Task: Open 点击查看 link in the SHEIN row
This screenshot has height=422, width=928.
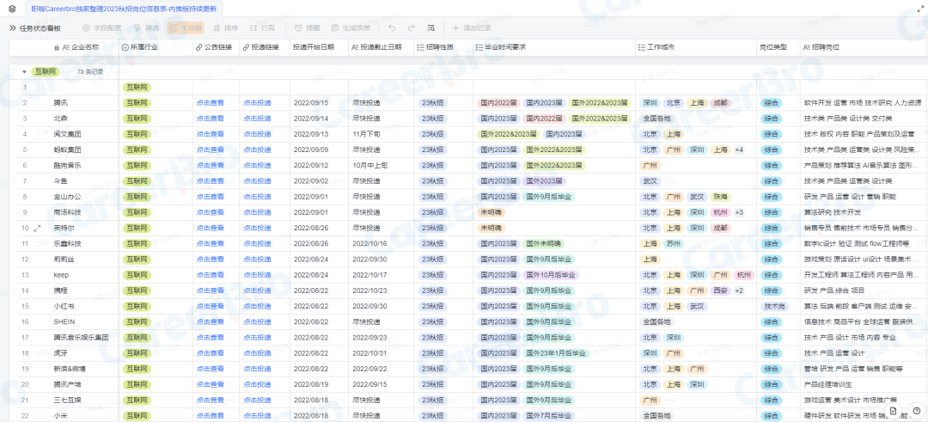Action: click(211, 322)
